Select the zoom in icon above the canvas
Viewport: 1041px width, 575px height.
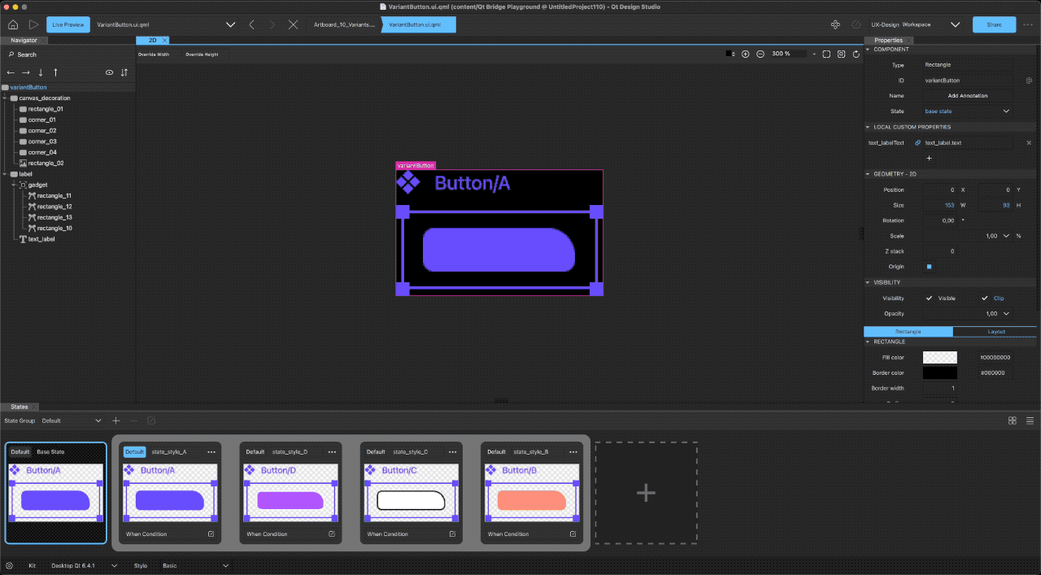pyautogui.click(x=746, y=54)
